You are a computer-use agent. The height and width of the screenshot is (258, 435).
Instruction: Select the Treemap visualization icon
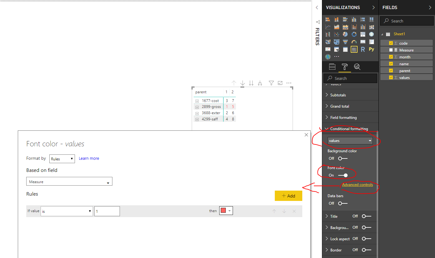click(363, 34)
